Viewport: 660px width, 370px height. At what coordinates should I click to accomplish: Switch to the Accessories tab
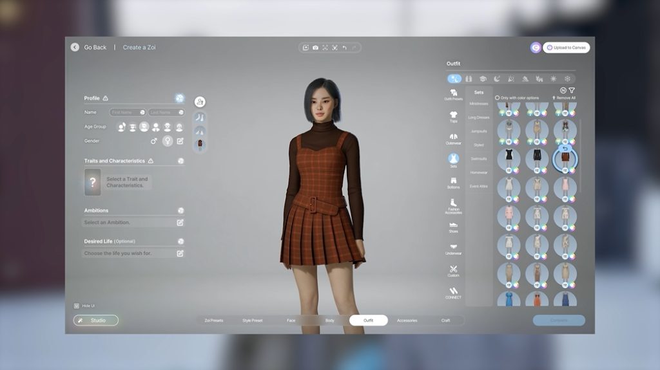pyautogui.click(x=407, y=320)
